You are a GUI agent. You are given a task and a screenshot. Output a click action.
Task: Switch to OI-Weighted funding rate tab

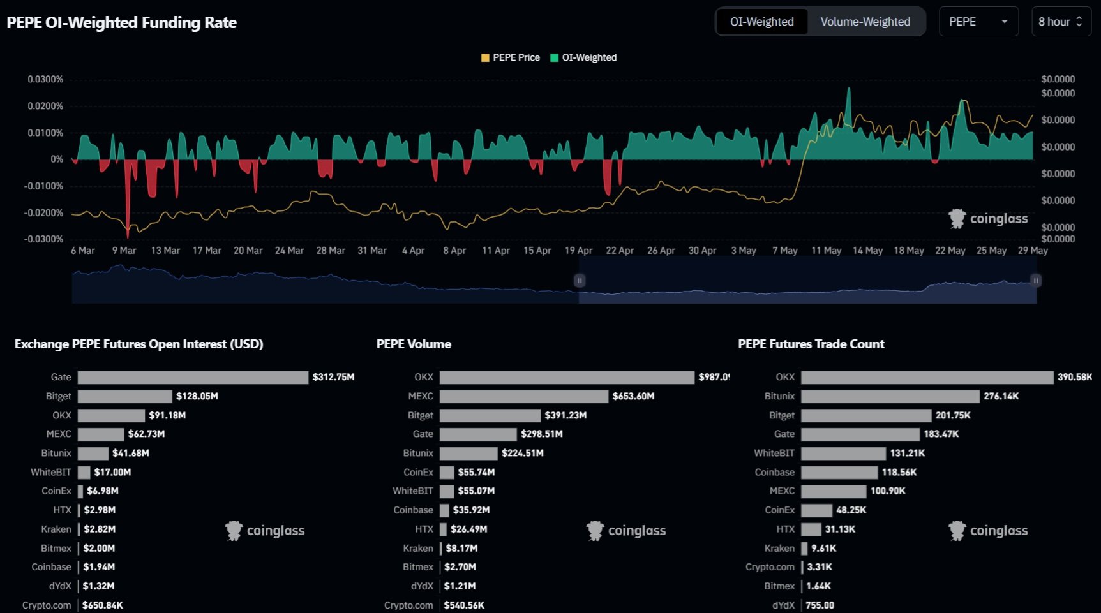click(x=762, y=22)
